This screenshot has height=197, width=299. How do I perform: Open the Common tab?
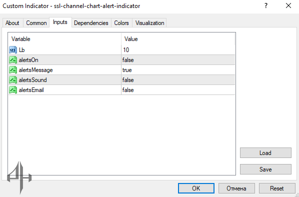tap(36, 23)
